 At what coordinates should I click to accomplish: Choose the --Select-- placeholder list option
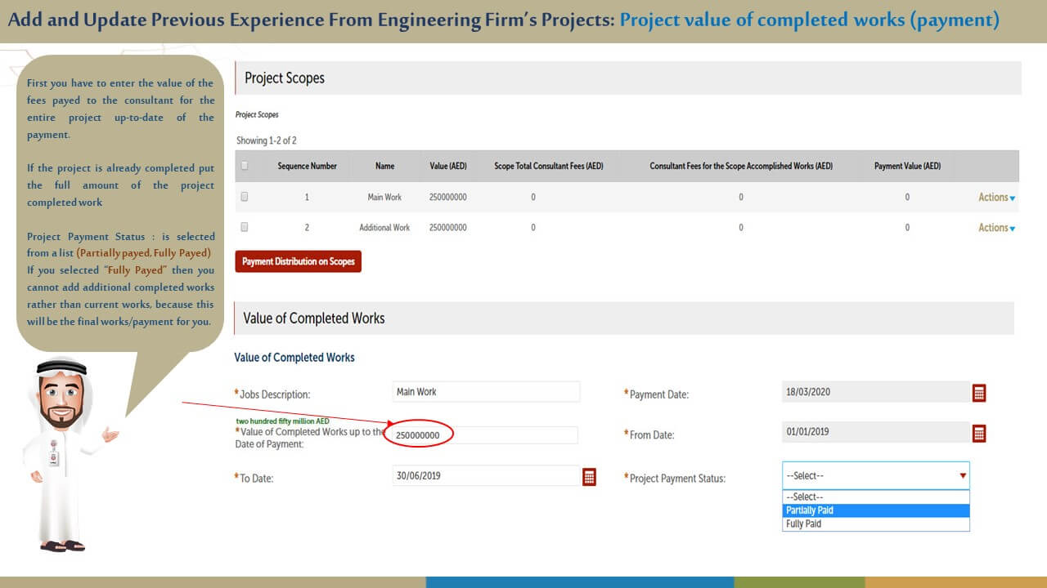pyautogui.click(x=875, y=497)
